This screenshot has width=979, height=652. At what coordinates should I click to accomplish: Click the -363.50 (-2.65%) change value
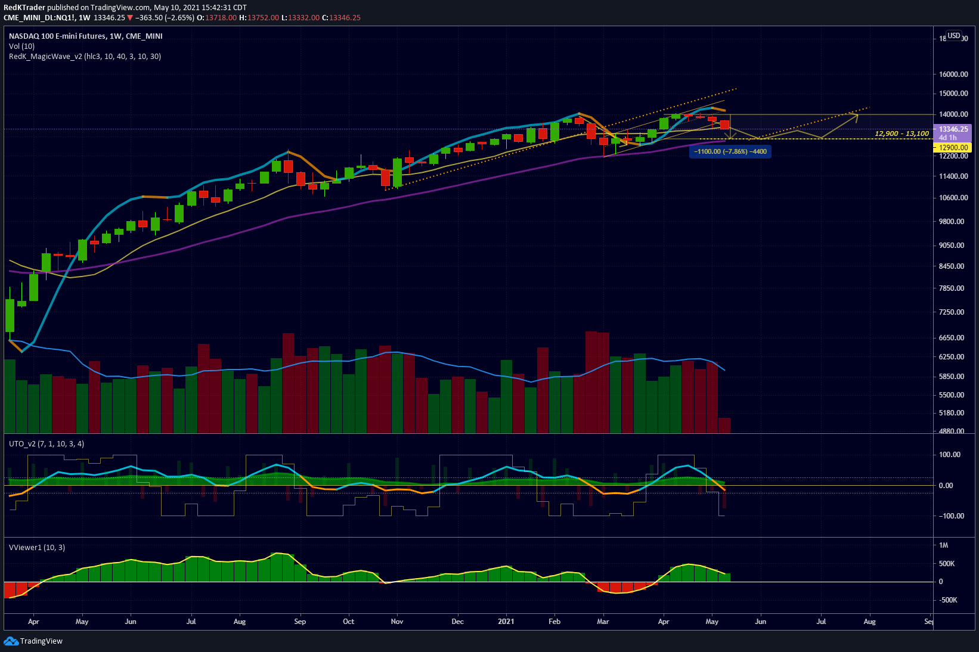pos(165,18)
